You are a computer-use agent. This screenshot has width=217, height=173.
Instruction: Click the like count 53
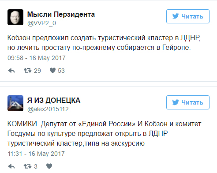(61, 71)
